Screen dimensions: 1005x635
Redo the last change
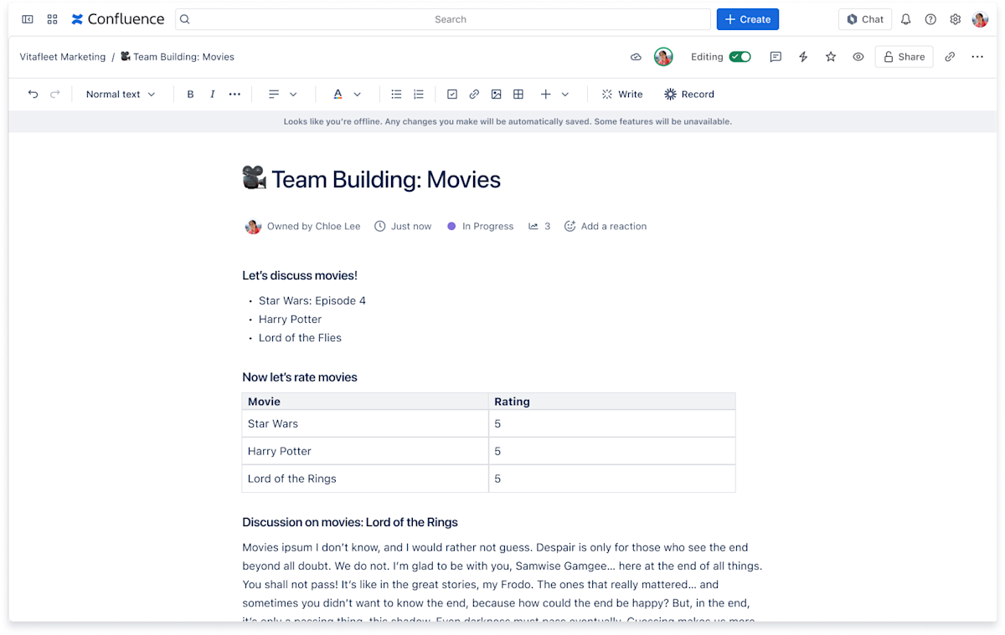coord(55,95)
